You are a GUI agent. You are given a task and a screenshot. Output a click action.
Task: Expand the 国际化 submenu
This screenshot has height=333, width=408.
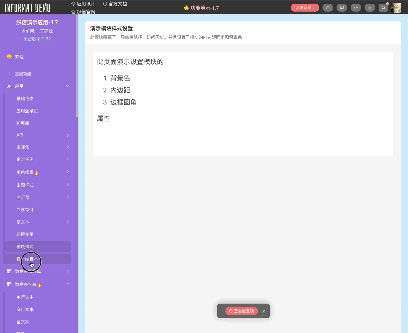[x=67, y=147]
